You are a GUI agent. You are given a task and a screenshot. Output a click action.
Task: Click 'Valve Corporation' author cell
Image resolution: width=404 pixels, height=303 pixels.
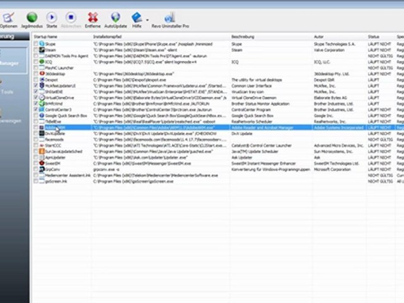329,50
